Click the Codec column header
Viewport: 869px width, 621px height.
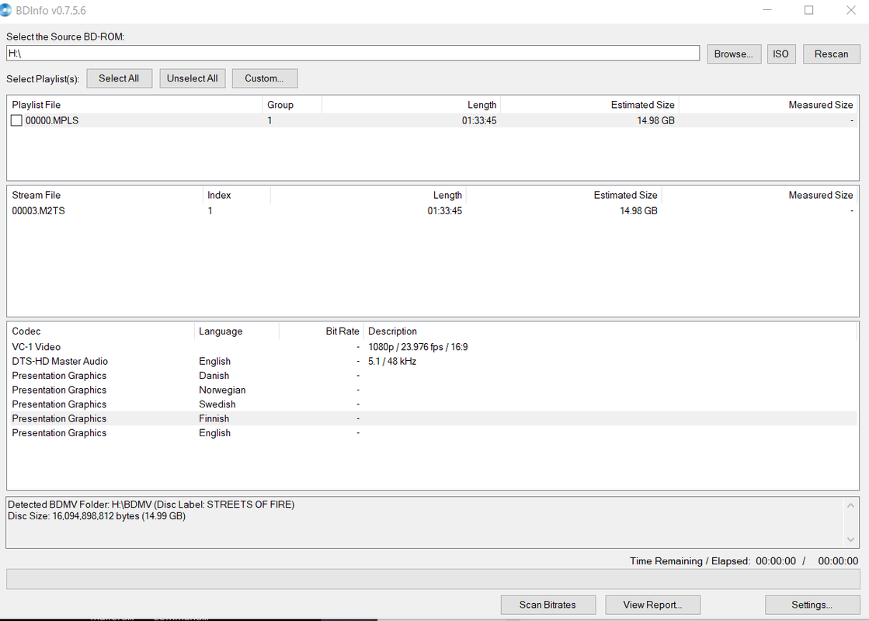coord(101,331)
